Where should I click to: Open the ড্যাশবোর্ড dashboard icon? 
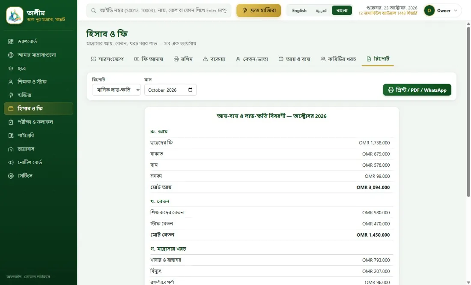pyautogui.click(x=11, y=42)
